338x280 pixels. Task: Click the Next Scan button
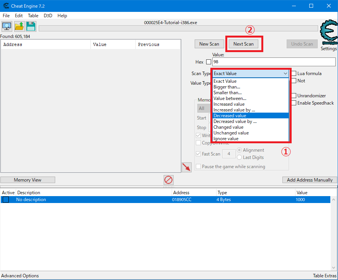coord(243,44)
